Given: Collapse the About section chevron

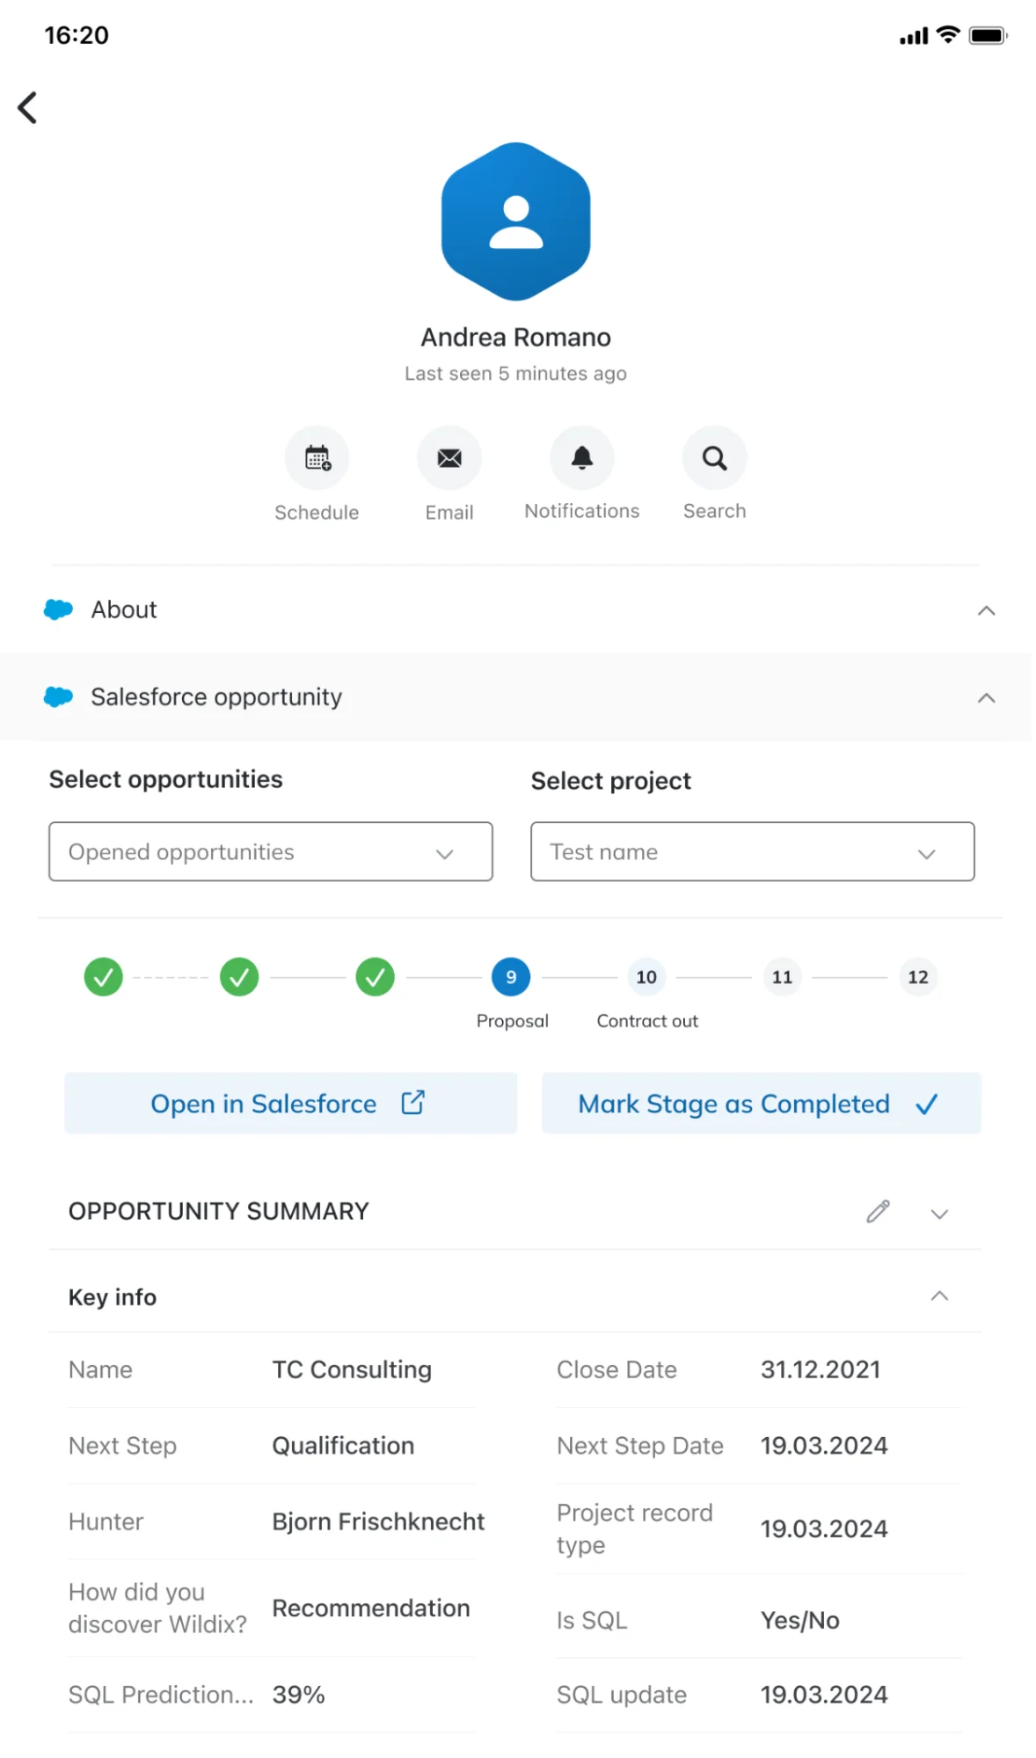Looking at the screenshot, I should pyautogui.click(x=987, y=610).
